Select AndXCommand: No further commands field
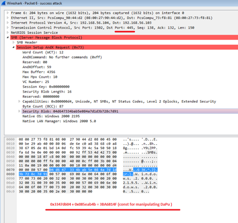The width and height of the screenshot is (238, 223). [62, 57]
